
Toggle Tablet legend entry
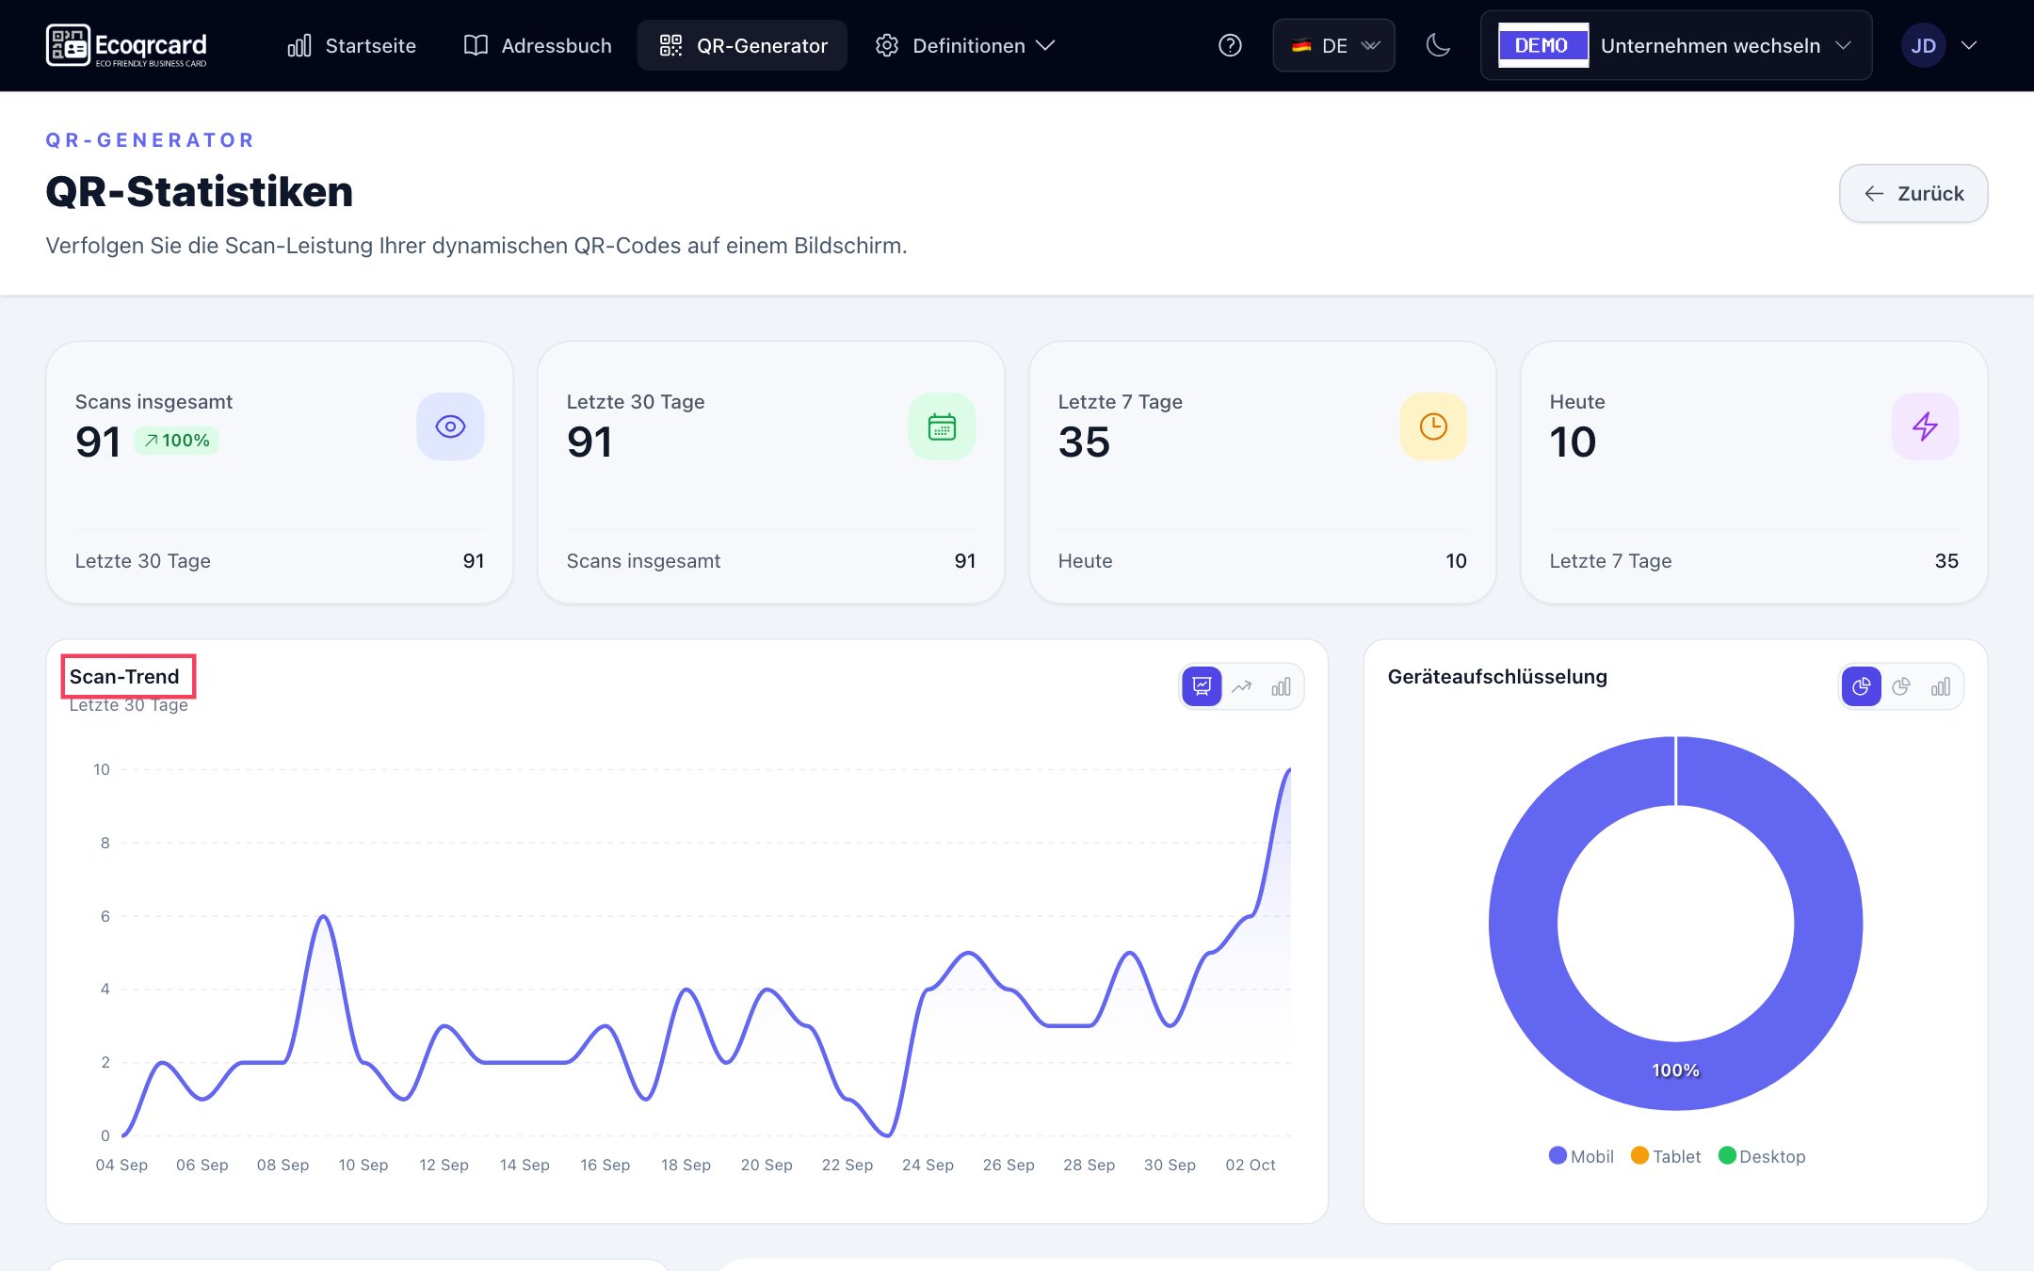[1666, 1156]
